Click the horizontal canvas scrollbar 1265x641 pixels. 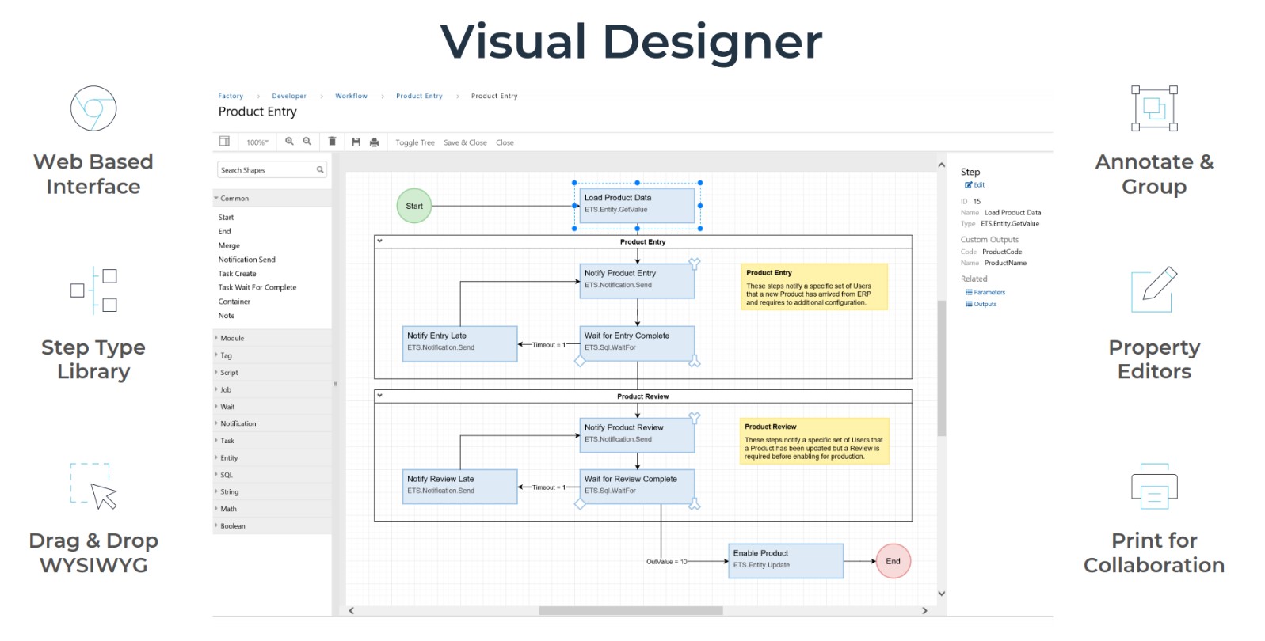pyautogui.click(x=631, y=611)
